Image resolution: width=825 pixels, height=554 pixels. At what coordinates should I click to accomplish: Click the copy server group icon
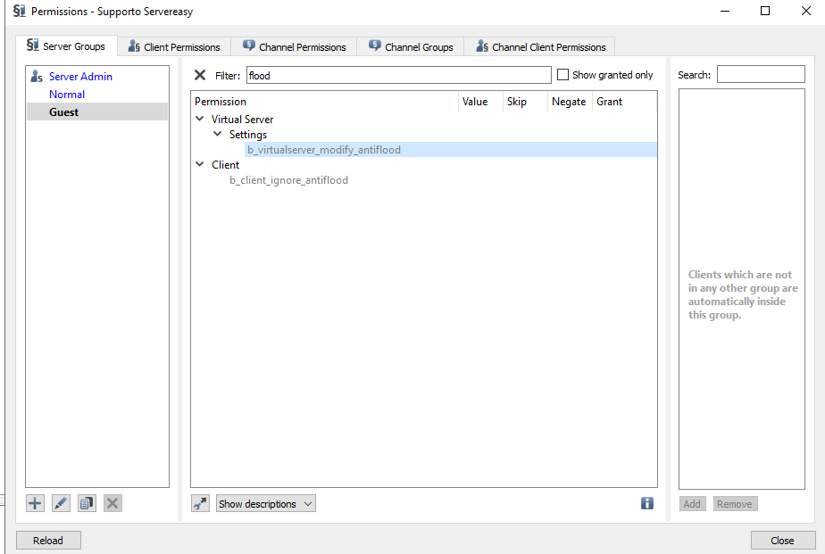[x=87, y=503]
